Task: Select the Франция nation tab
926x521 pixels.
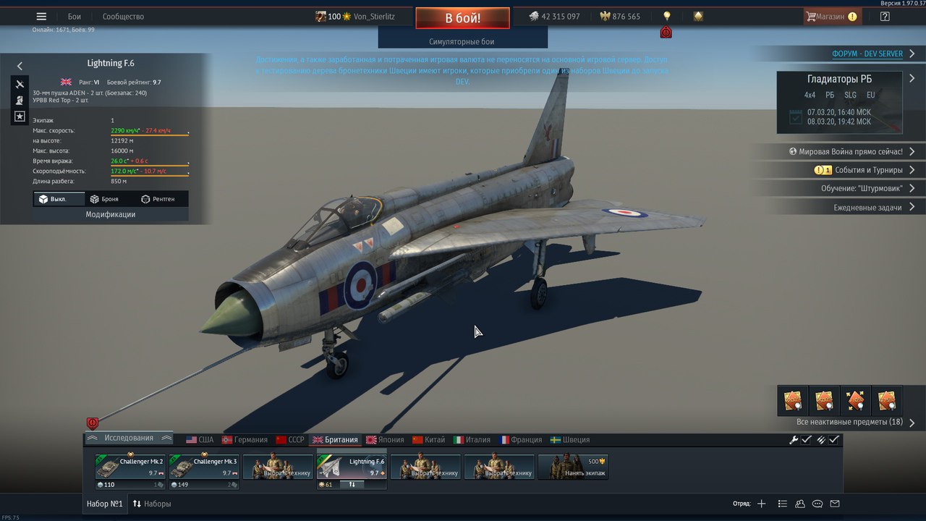Action: coord(519,439)
